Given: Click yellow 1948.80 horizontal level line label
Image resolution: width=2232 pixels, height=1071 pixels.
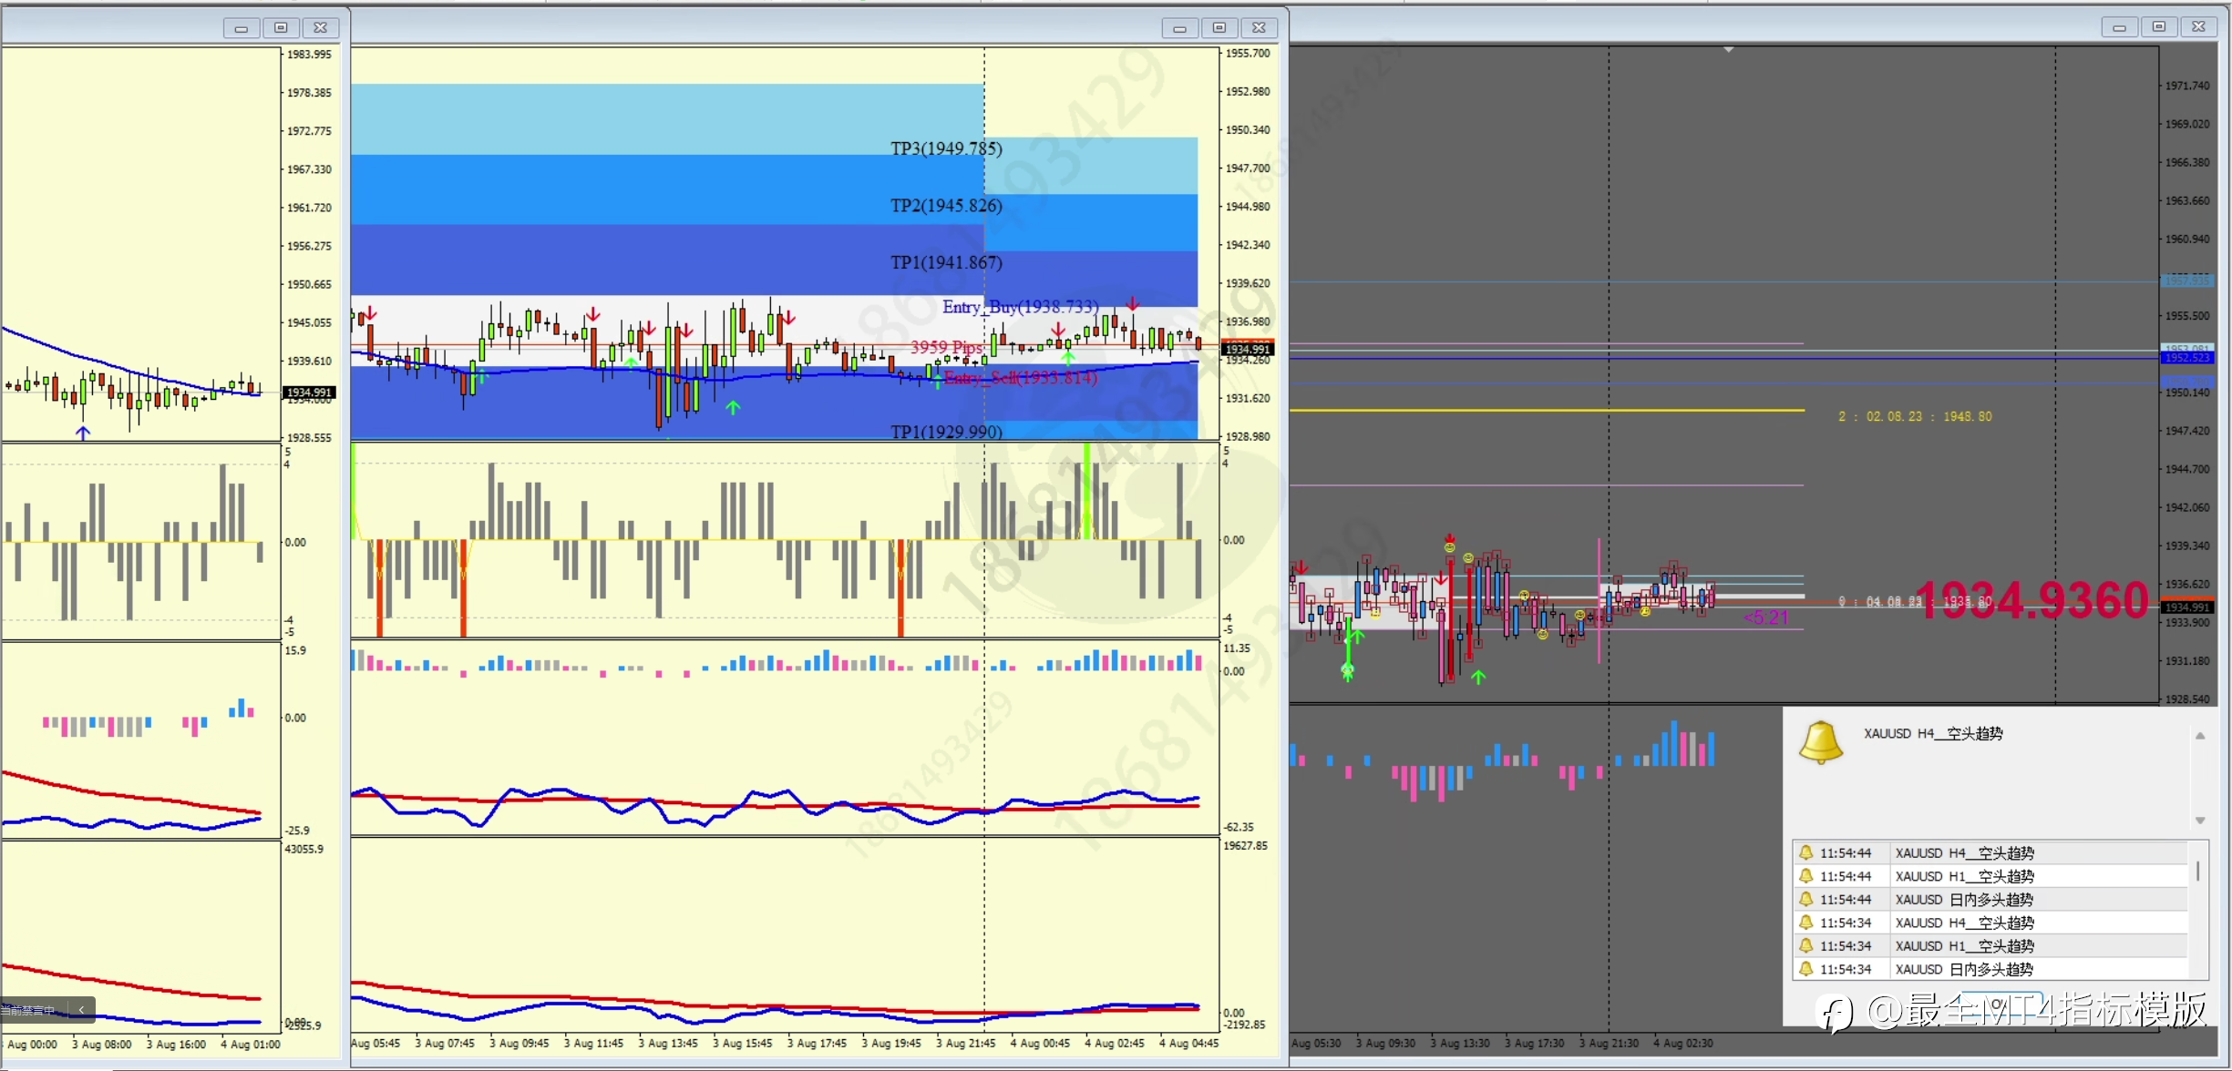Looking at the screenshot, I should tap(1915, 416).
